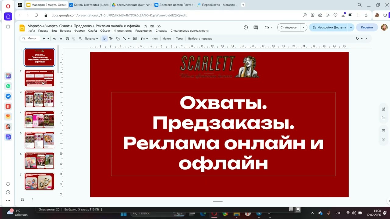390x219 pixels.
Task: Add a new slide plus button
Action: pos(44,39)
